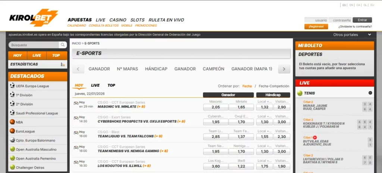Select the GANADOR (MAPA 1) tab
Screen dimensions: 382x173
coord(252,69)
